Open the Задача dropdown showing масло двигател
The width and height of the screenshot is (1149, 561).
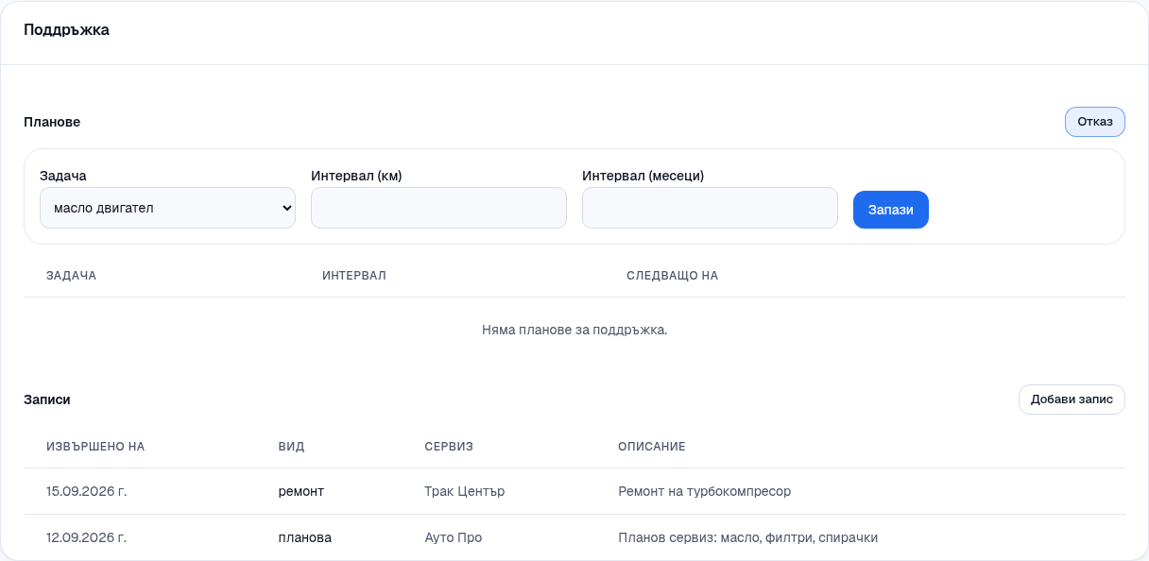pyautogui.click(x=167, y=208)
